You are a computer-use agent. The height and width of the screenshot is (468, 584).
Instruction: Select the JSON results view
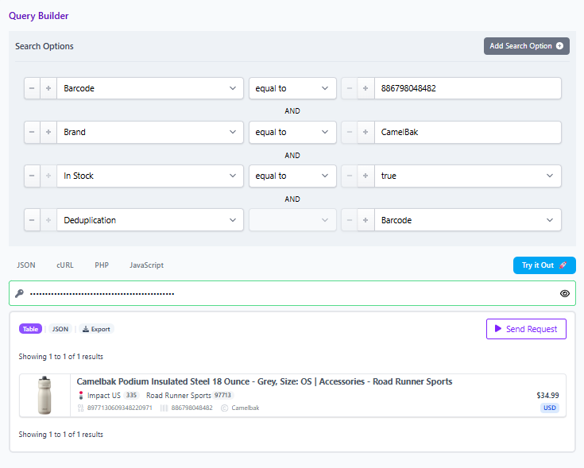(60, 329)
